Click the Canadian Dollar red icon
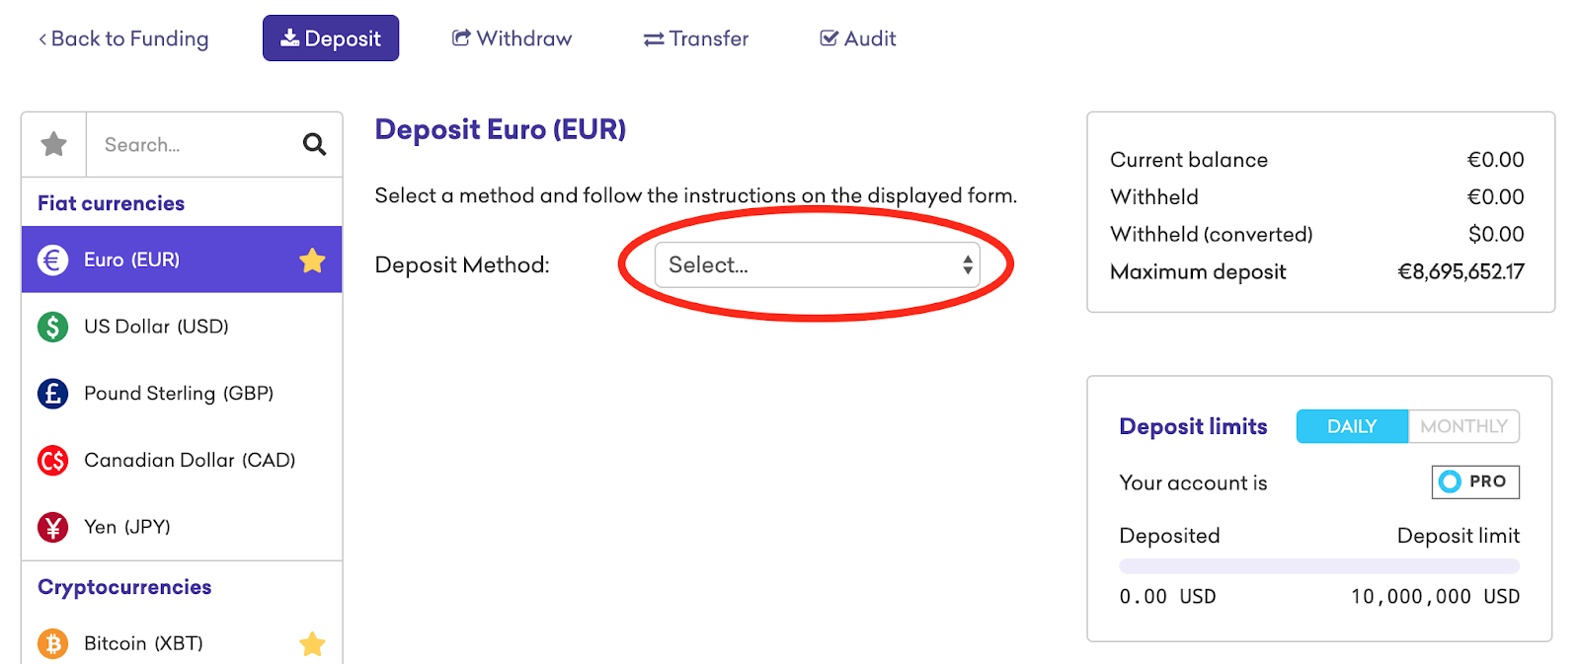The width and height of the screenshot is (1580, 664). coord(53,460)
